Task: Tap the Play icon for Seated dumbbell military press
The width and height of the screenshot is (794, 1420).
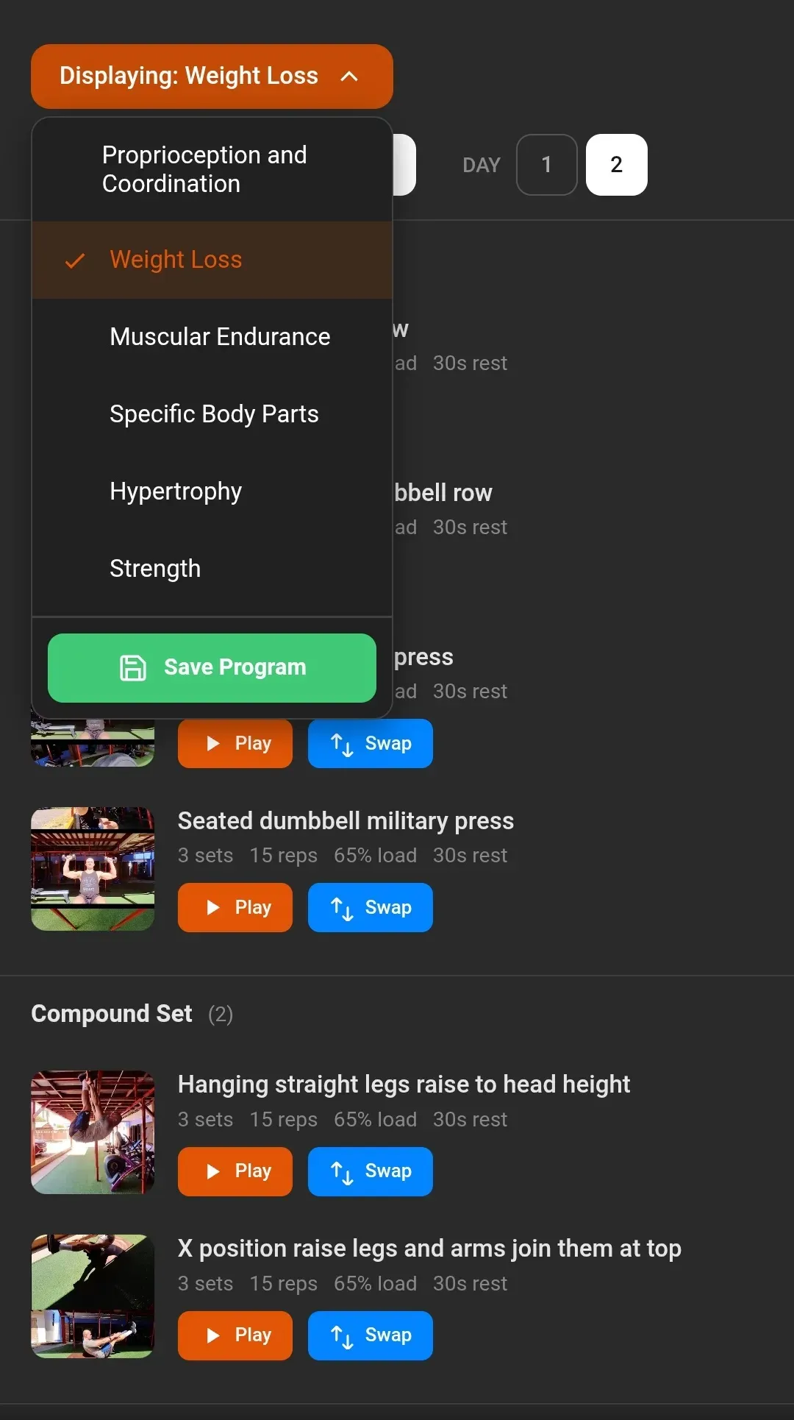Action: click(214, 907)
